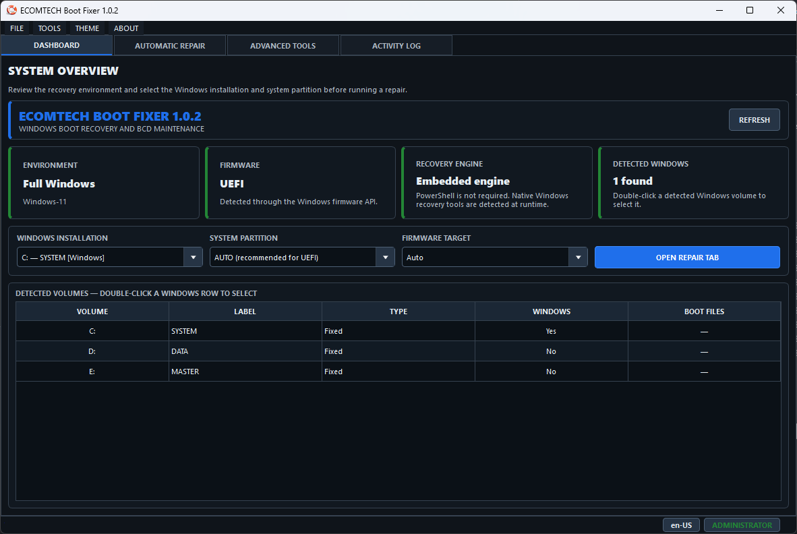
Task: Click the WINDOWS column header
Action: click(552, 311)
